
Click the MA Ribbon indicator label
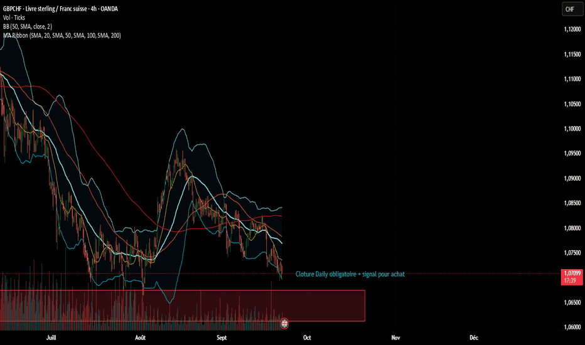62,35
